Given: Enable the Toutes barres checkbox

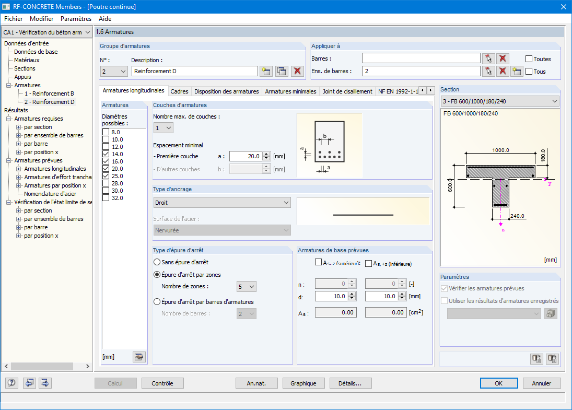Looking at the screenshot, I should click(x=529, y=58).
